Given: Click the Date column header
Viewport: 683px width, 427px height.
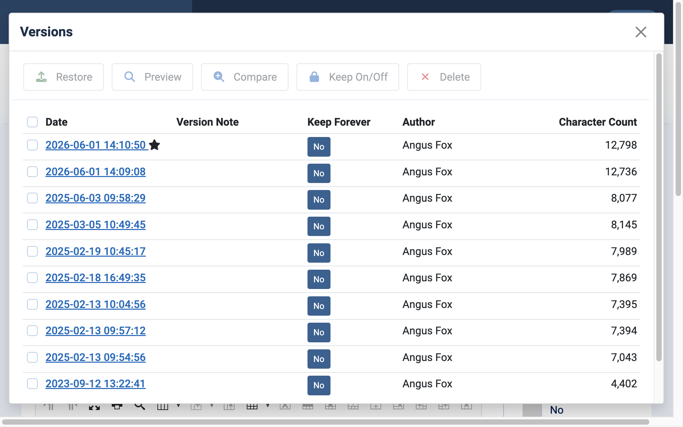Looking at the screenshot, I should pyautogui.click(x=56, y=122).
